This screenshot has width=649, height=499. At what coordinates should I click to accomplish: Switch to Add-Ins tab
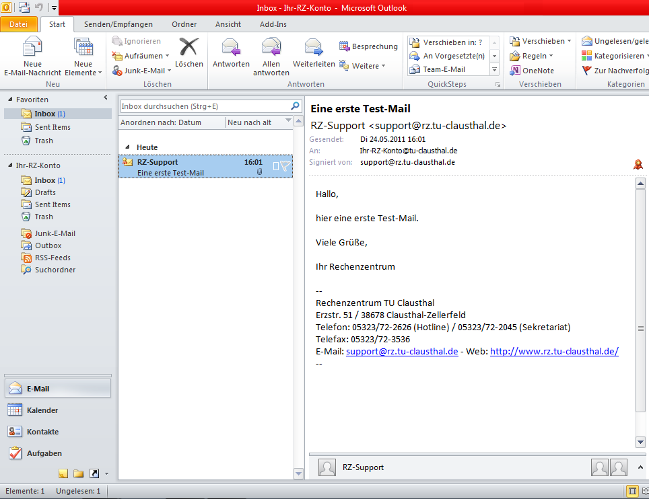pyautogui.click(x=273, y=24)
